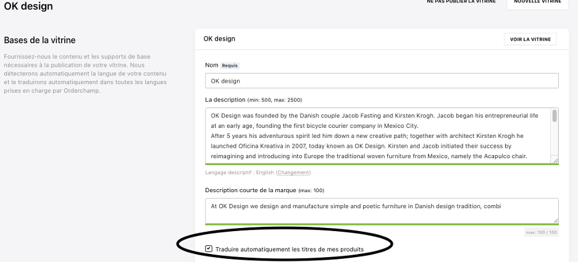Screen dimensions: 578x262
Task: Click NE PAS PUBLIER LA VITRINE button
Action: point(461,2)
